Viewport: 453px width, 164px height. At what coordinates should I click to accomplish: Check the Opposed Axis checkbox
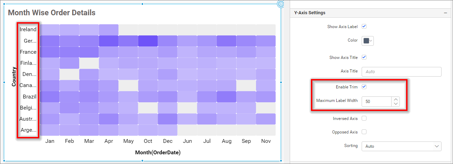(x=364, y=132)
